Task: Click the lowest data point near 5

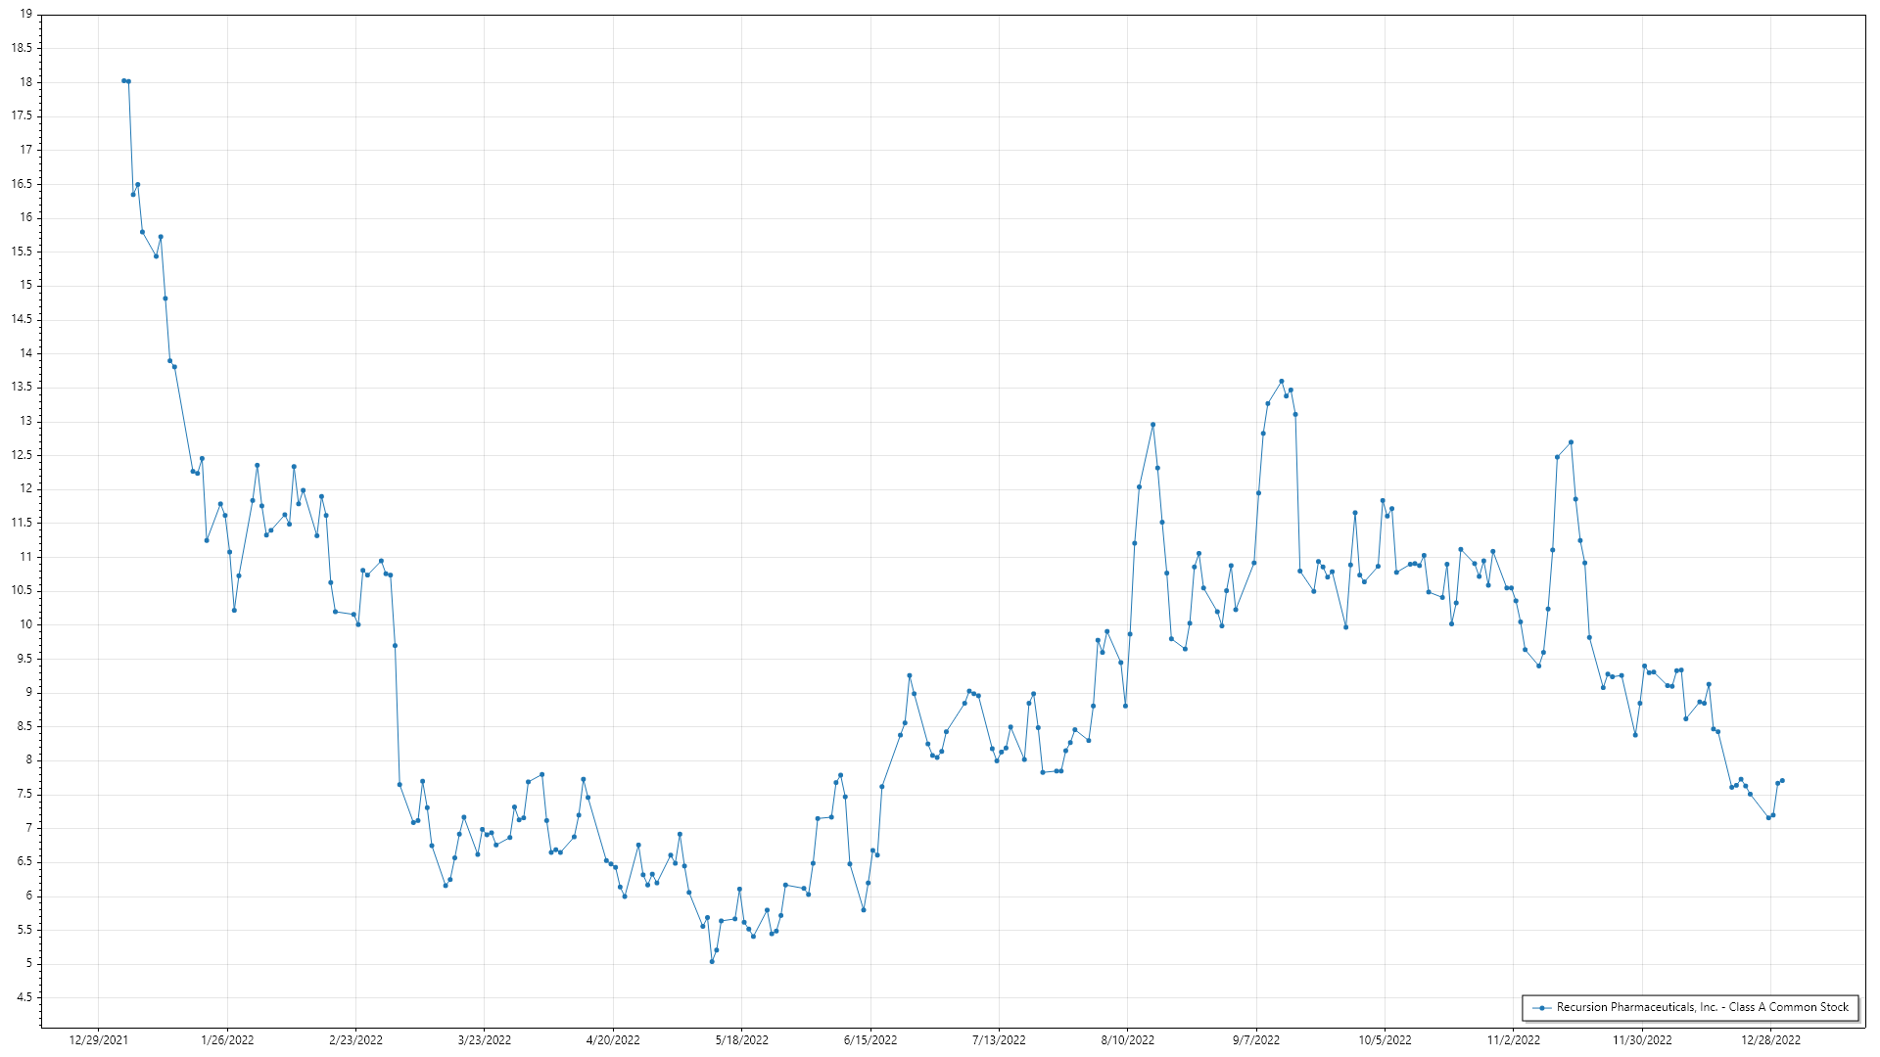Action: click(712, 961)
